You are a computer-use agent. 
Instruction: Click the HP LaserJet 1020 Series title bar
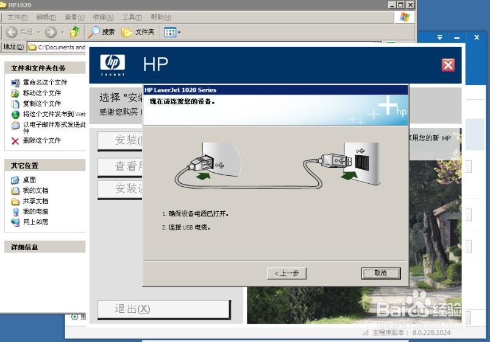tap(275, 90)
